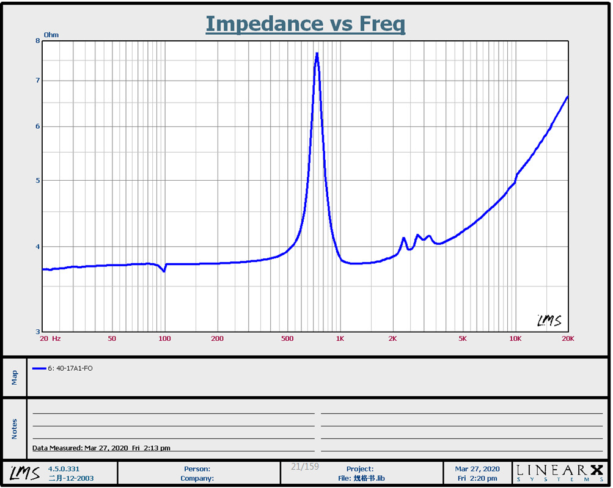Click the footer date "Mar 27, 2020"

click(477, 469)
